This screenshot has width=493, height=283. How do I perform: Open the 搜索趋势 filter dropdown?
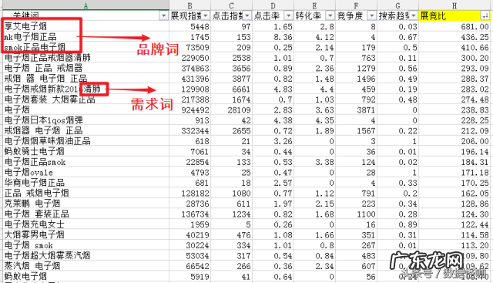[414, 15]
